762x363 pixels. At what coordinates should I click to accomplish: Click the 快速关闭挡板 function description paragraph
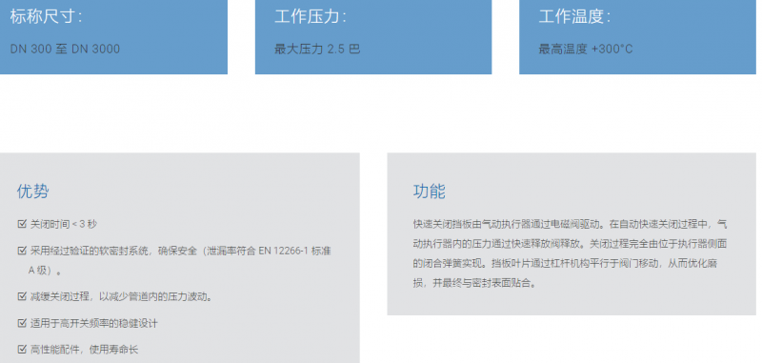[570, 253]
